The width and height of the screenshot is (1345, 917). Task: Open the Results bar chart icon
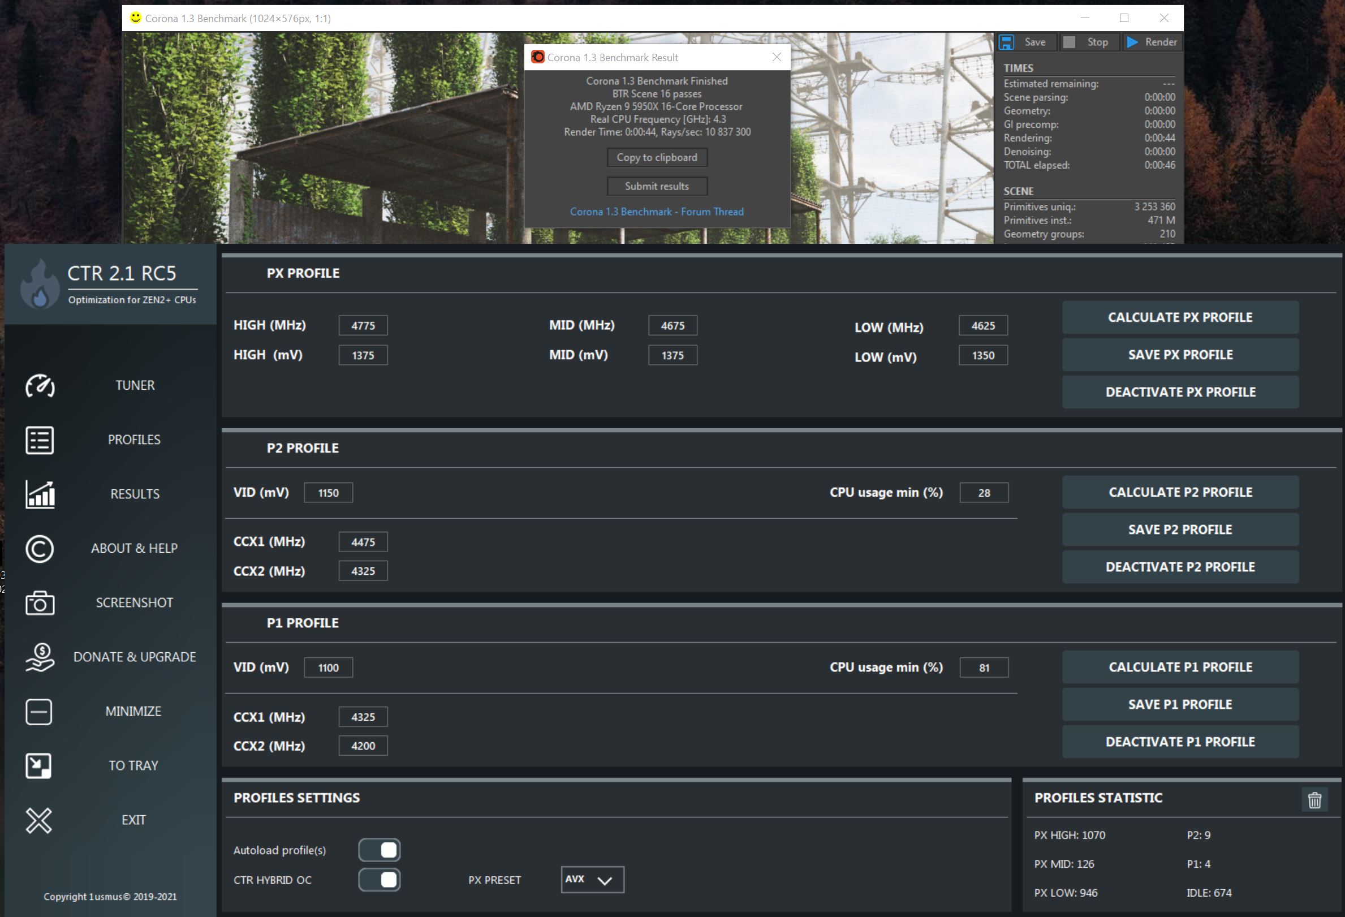(x=40, y=494)
